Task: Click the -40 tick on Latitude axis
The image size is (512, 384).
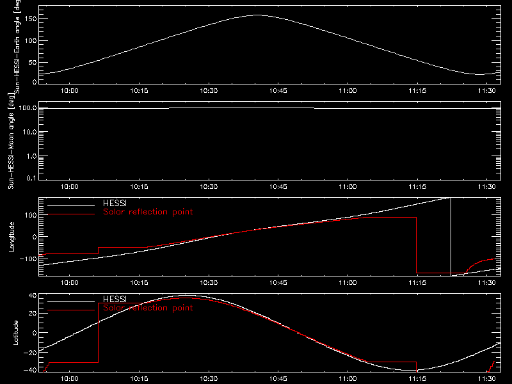Action: [x=30, y=370]
